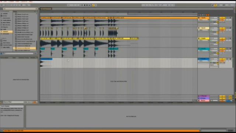Viewport: 236px width, 133px height.
Task: Click the clip view selector at bottom right
Action: pyautogui.click(x=230, y=130)
